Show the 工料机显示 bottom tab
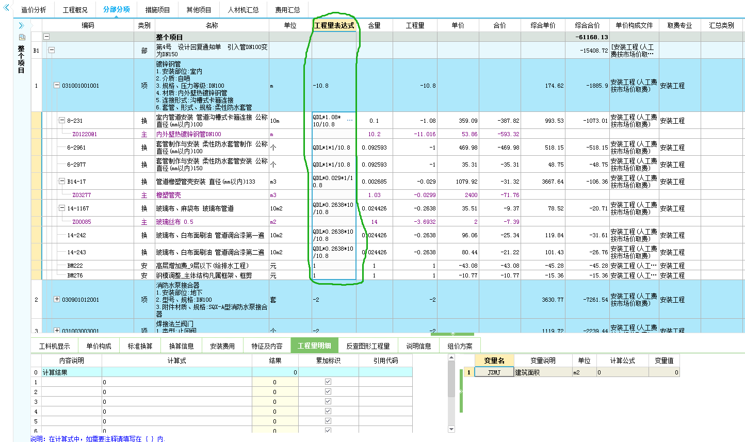745x442 pixels. (55, 346)
